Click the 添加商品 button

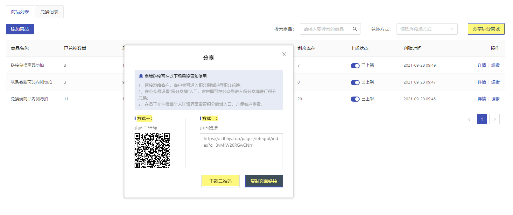coord(20,29)
